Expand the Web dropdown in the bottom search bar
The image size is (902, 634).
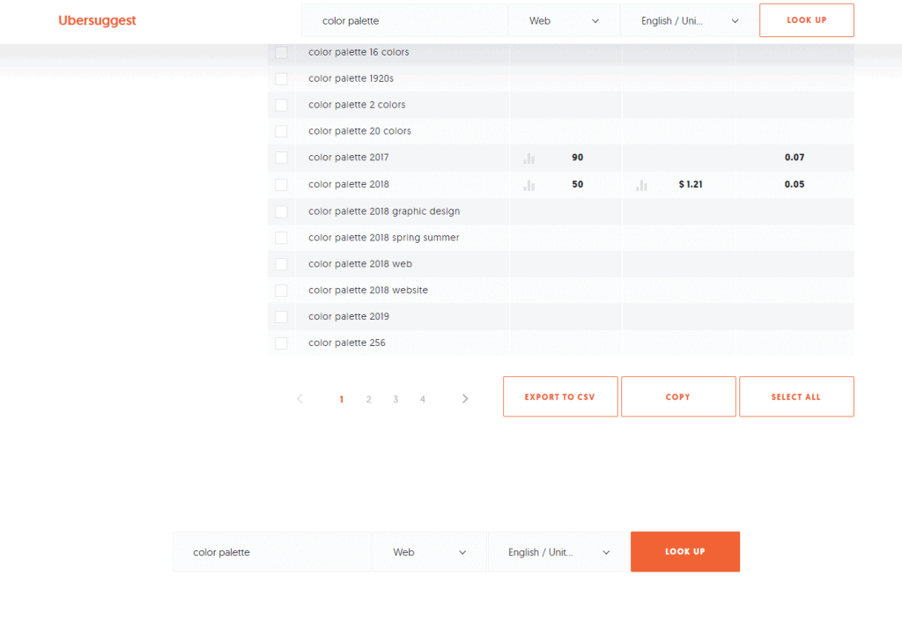point(430,551)
